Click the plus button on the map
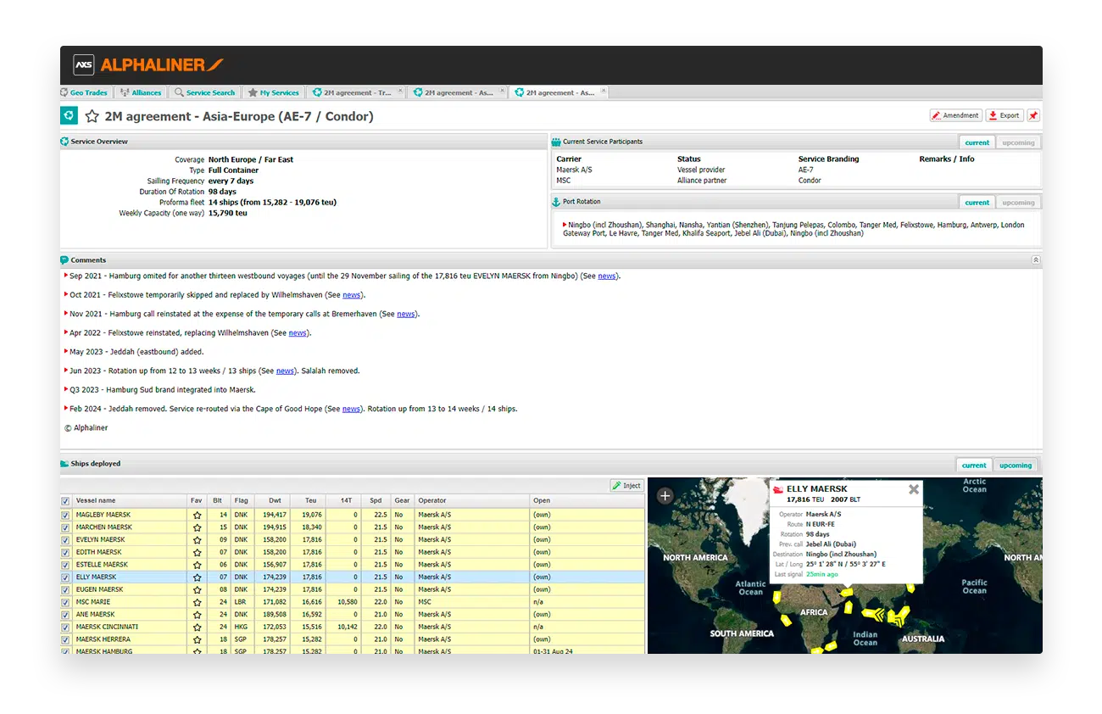The width and height of the screenshot is (1102, 714). point(665,496)
